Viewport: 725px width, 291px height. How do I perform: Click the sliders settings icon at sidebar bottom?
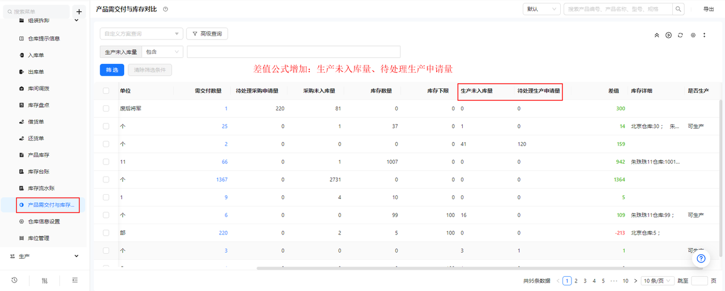tap(45, 280)
